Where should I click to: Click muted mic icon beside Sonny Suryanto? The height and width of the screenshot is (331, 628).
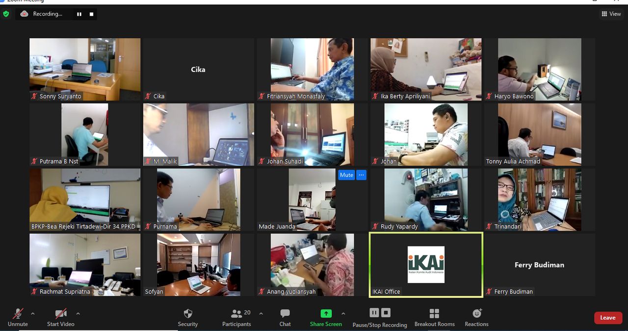pos(34,96)
